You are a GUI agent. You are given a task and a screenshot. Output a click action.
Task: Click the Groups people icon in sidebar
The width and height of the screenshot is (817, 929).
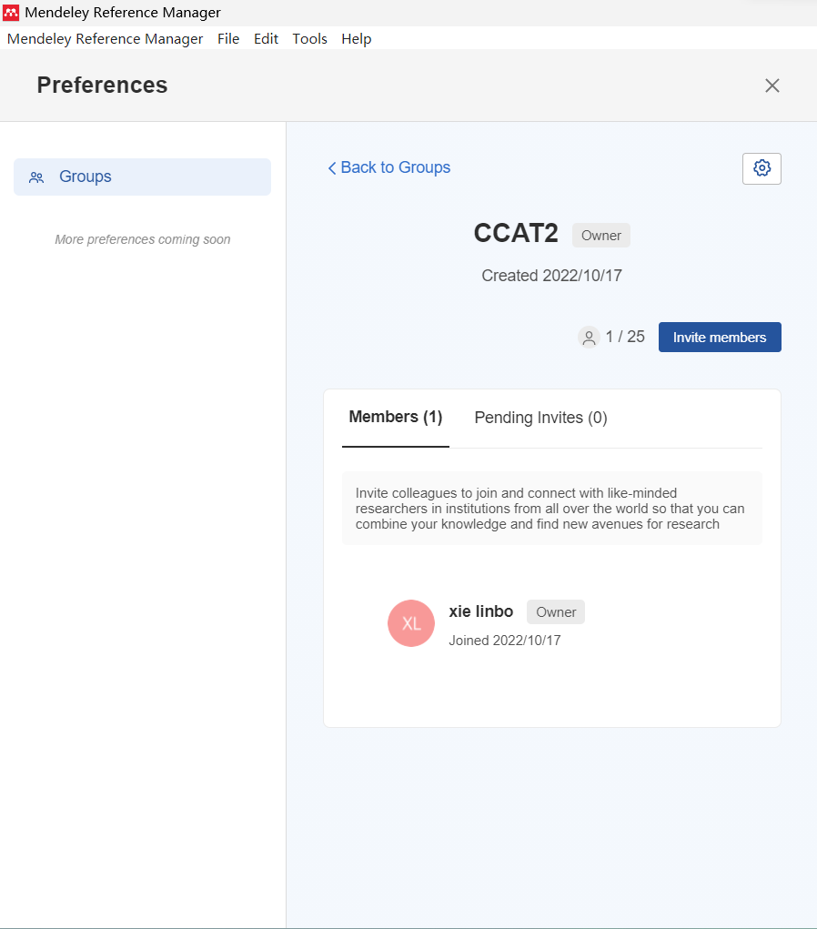click(36, 177)
